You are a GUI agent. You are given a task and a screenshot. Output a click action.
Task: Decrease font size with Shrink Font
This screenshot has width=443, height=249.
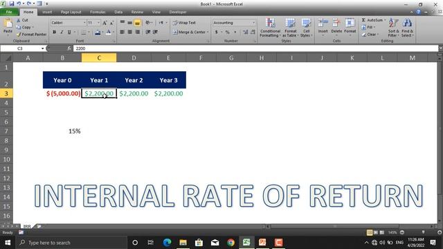pos(111,23)
